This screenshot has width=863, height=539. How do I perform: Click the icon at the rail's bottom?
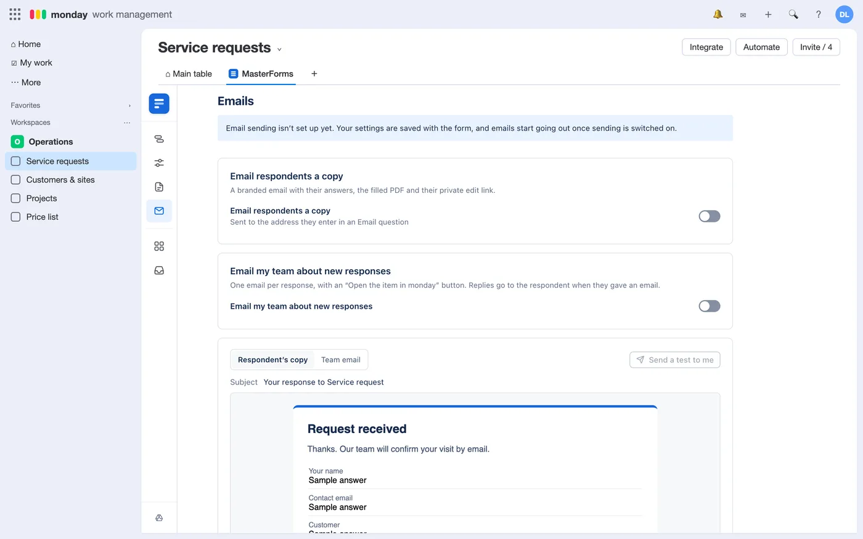[x=159, y=518]
